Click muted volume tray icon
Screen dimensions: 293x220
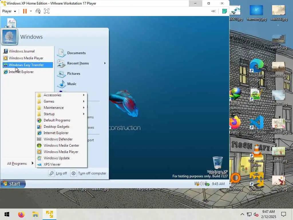tap(256, 214)
